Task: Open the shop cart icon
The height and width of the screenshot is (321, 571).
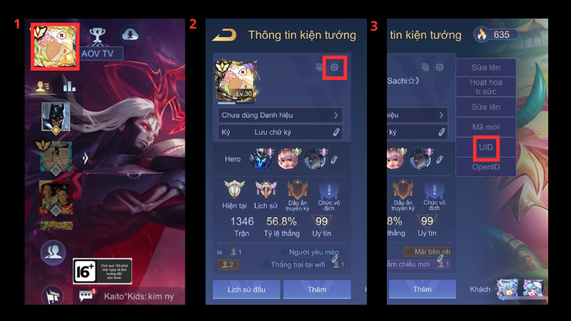Action: point(53,296)
